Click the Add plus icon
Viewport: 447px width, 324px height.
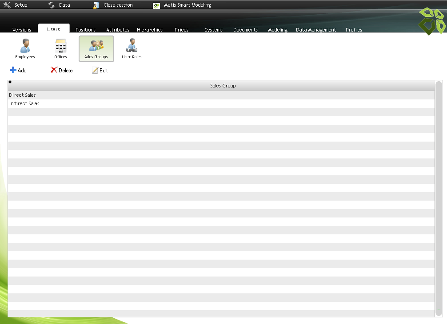[x=13, y=70]
